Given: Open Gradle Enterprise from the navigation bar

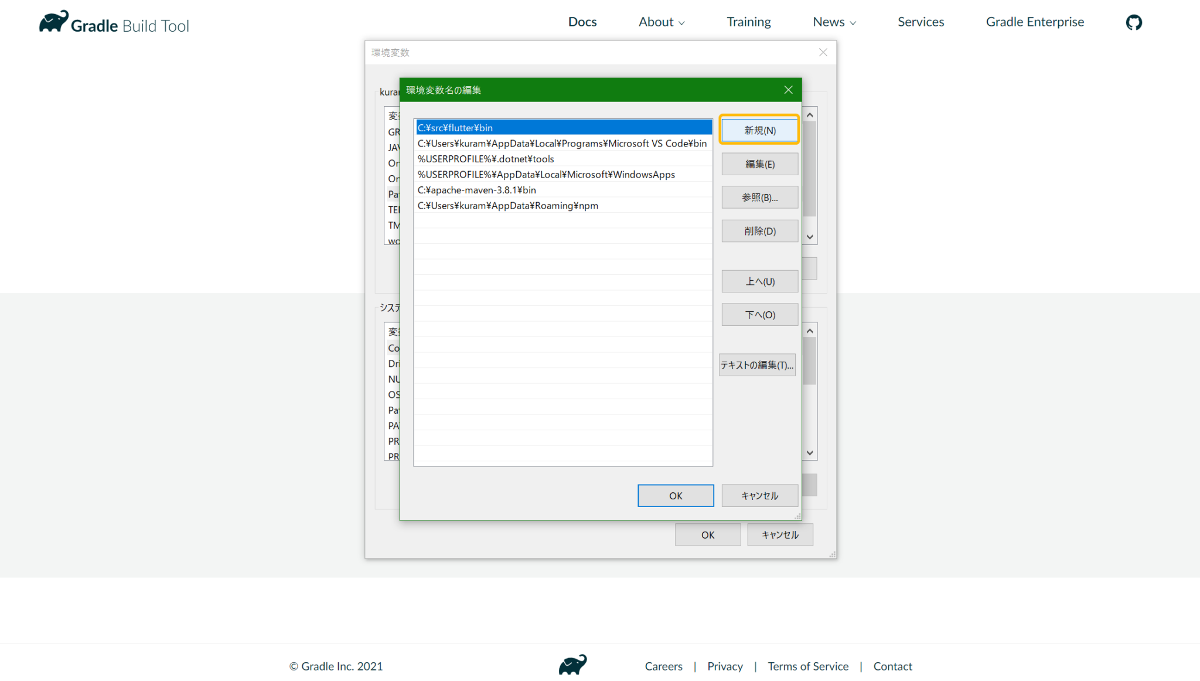Looking at the screenshot, I should point(1034,22).
